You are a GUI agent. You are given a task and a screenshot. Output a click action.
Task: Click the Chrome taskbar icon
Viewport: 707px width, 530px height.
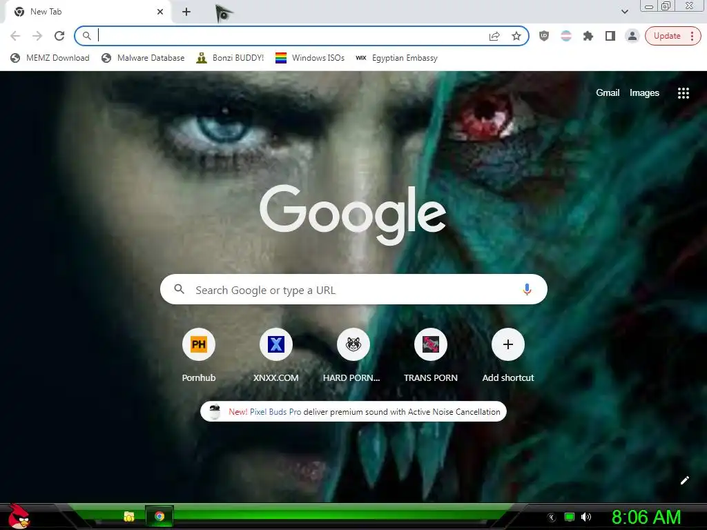point(159,516)
